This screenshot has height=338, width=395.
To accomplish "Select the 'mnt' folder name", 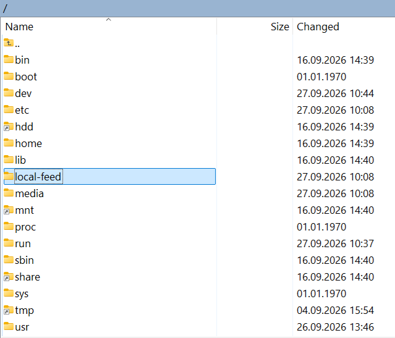I will pyautogui.click(x=24, y=210).
